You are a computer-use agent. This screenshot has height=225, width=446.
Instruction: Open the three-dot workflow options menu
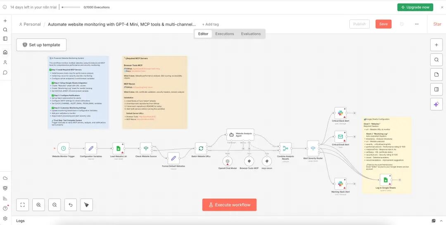point(417,24)
